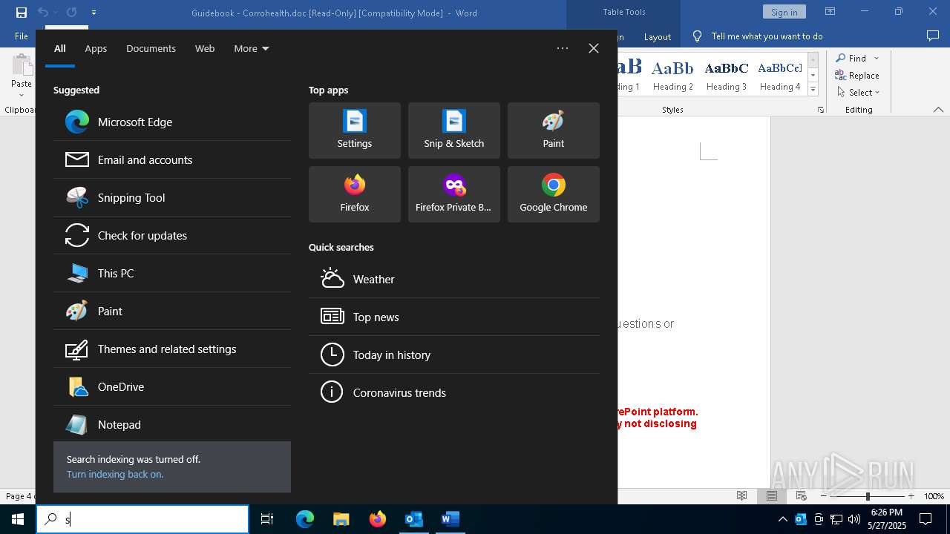The height and width of the screenshot is (534, 950).
Task: Switch to Read Mode view
Action: click(741, 495)
